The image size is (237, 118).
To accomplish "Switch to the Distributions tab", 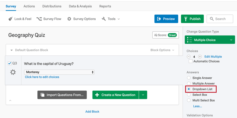I will (52, 6).
